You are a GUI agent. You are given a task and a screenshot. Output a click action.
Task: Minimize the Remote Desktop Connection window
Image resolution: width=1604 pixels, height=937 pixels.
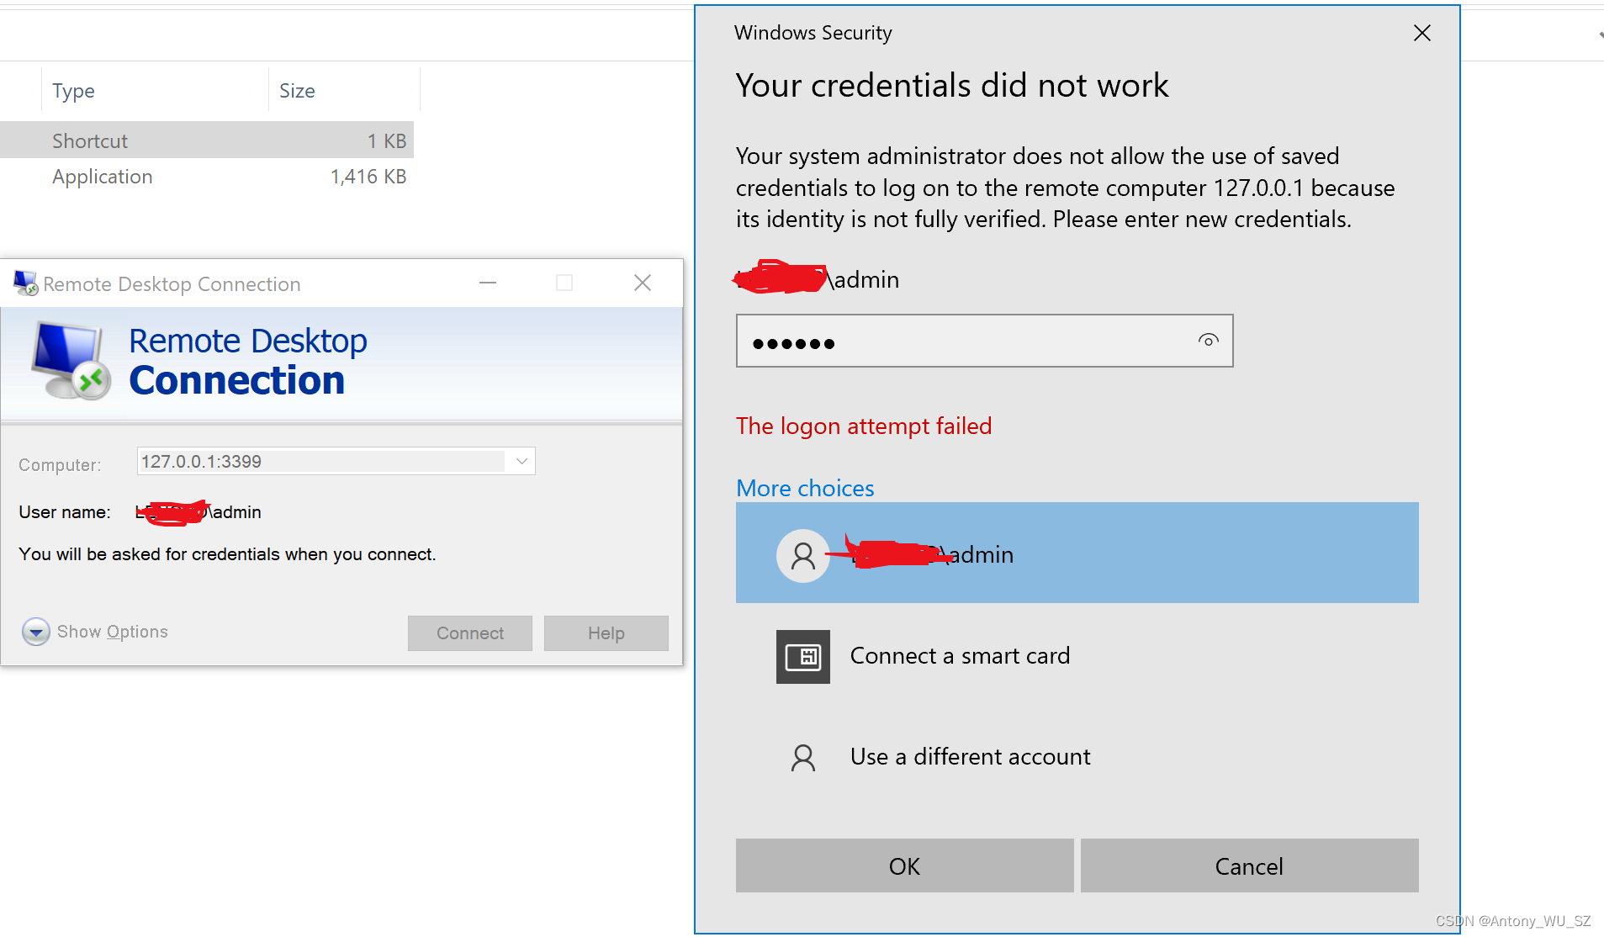[488, 283]
